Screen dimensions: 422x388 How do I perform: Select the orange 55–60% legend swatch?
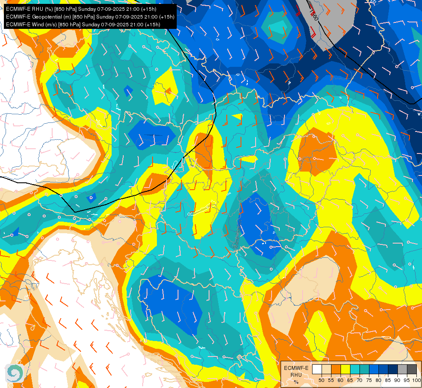coord(336,369)
